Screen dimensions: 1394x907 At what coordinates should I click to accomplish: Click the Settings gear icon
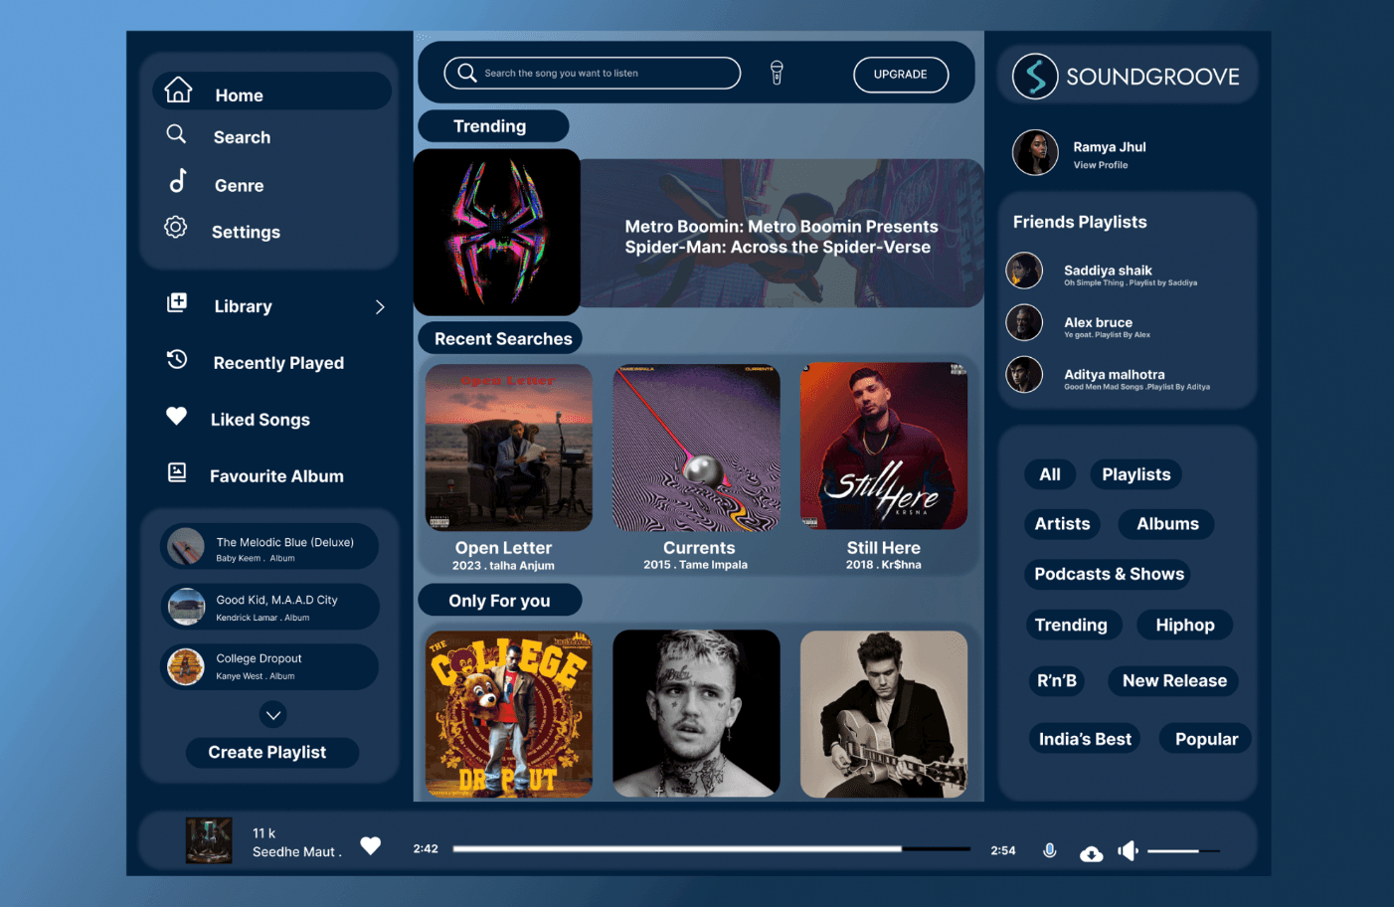176,227
